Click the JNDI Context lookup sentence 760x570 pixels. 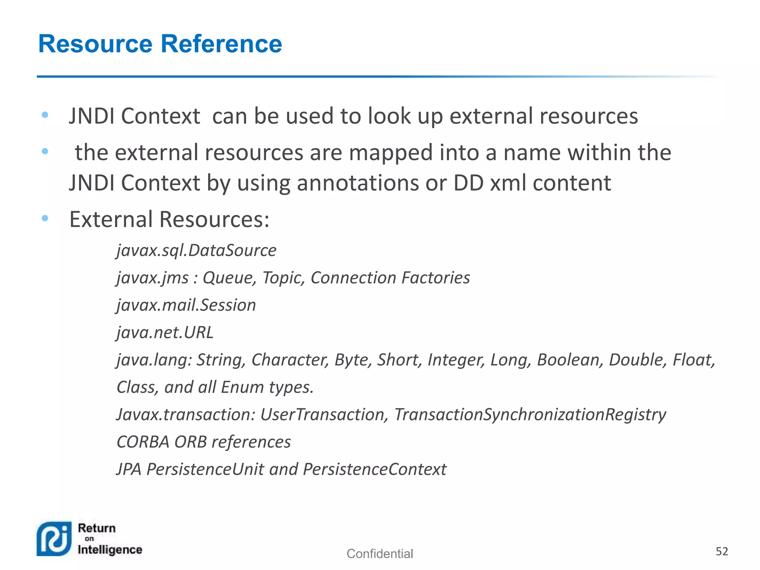click(x=353, y=116)
